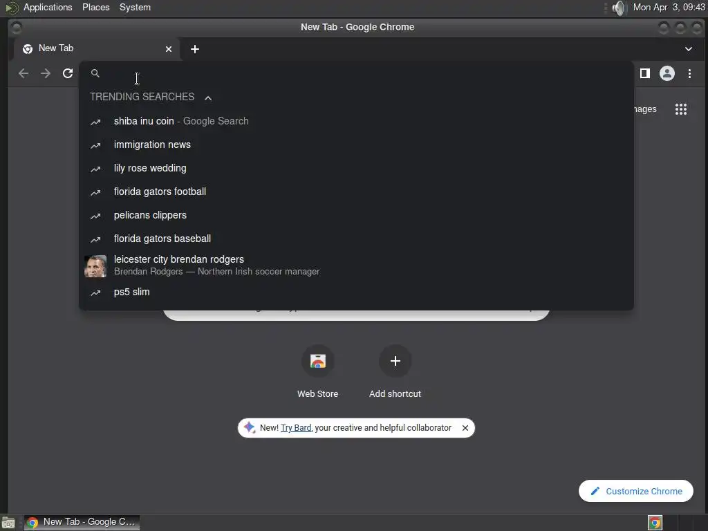Choose suggestion immigration news
This screenshot has width=708, height=531.
(356, 145)
